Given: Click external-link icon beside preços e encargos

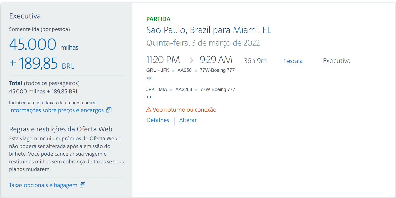Looking at the screenshot, I should [109, 110].
